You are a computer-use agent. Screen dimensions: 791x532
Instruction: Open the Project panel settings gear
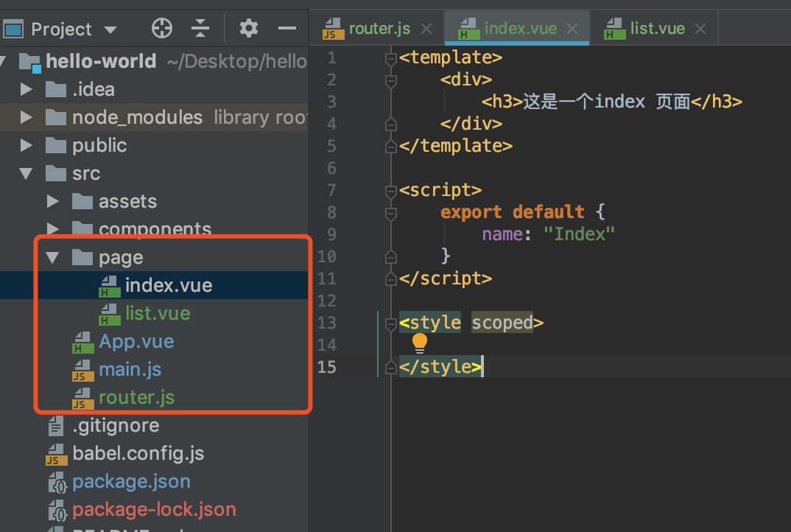tap(249, 28)
